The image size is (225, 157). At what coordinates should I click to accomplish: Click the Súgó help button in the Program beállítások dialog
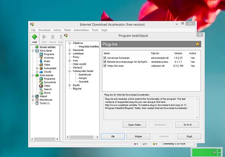(189, 136)
